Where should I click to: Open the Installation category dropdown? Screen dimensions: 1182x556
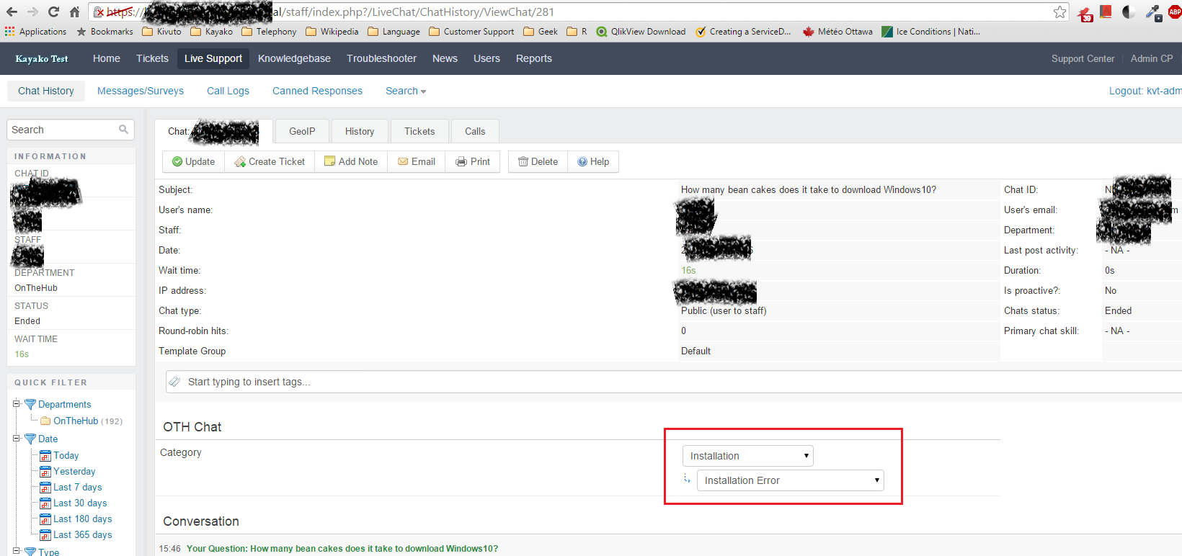point(748,456)
